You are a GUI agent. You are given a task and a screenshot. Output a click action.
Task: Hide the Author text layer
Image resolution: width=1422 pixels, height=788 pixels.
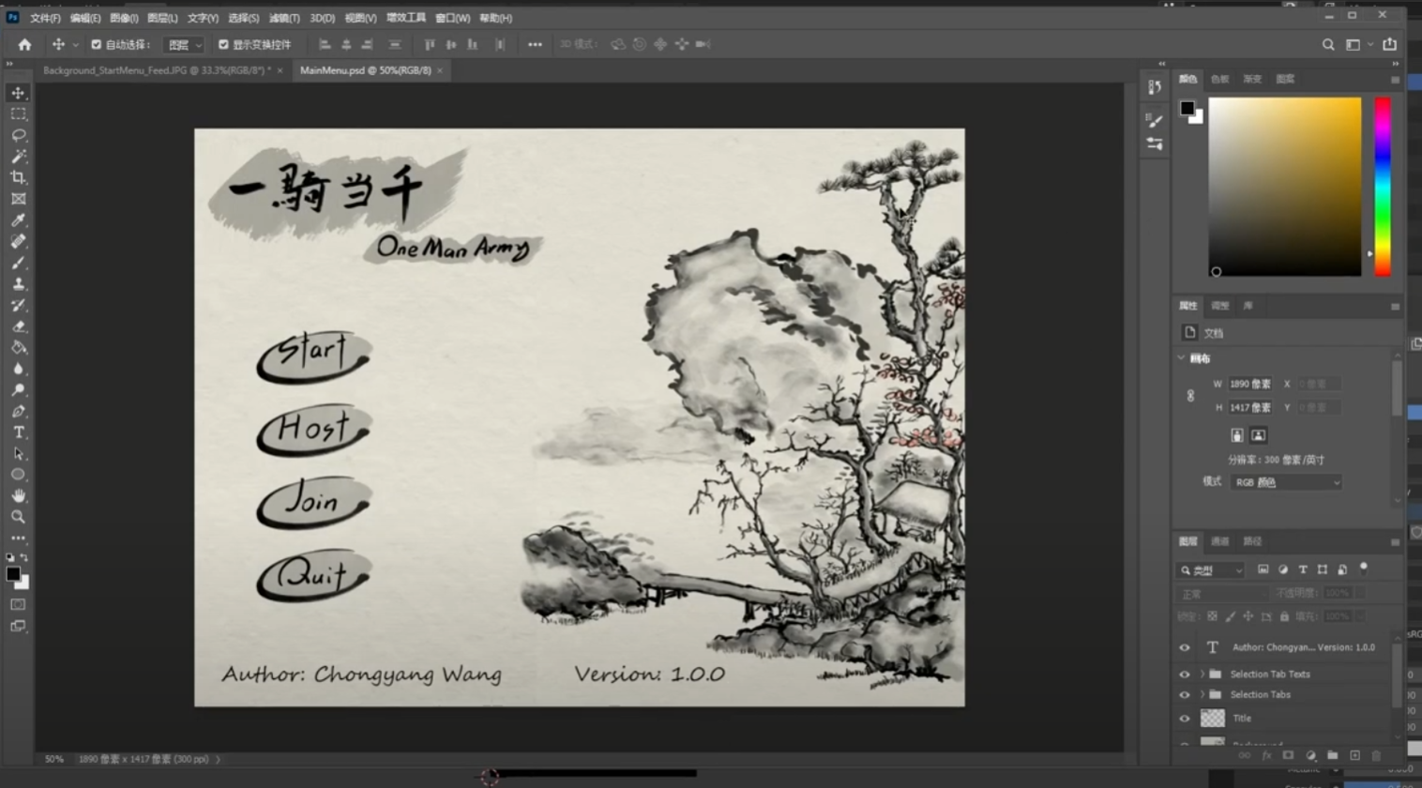pos(1185,647)
